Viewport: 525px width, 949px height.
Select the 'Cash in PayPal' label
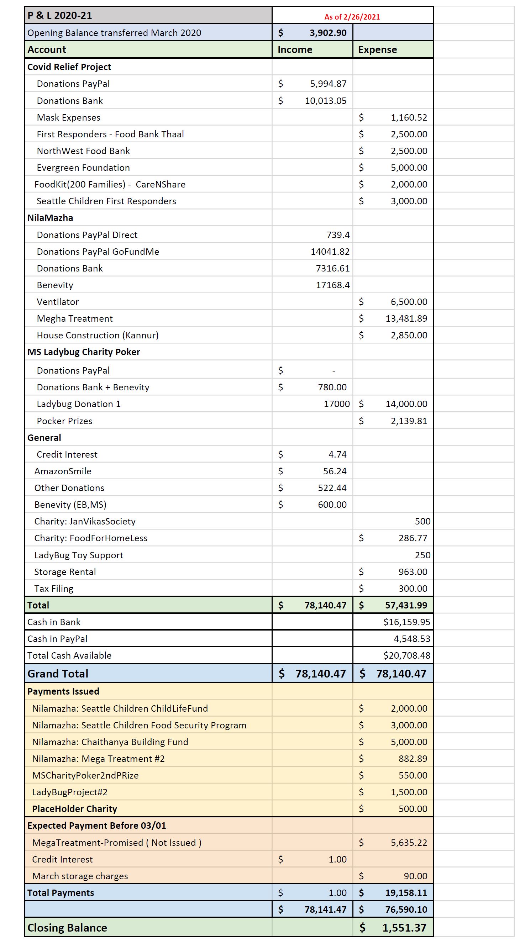[x=148, y=639]
